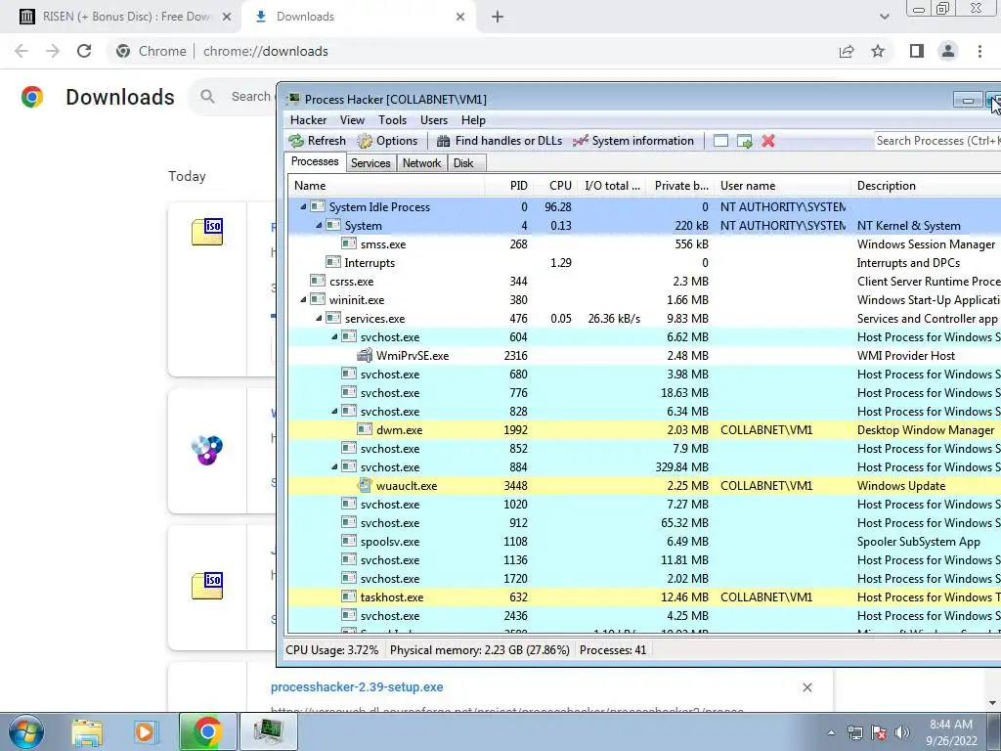Sort by the PID column header
Screen dimensions: 1001x751
(x=507, y=186)
